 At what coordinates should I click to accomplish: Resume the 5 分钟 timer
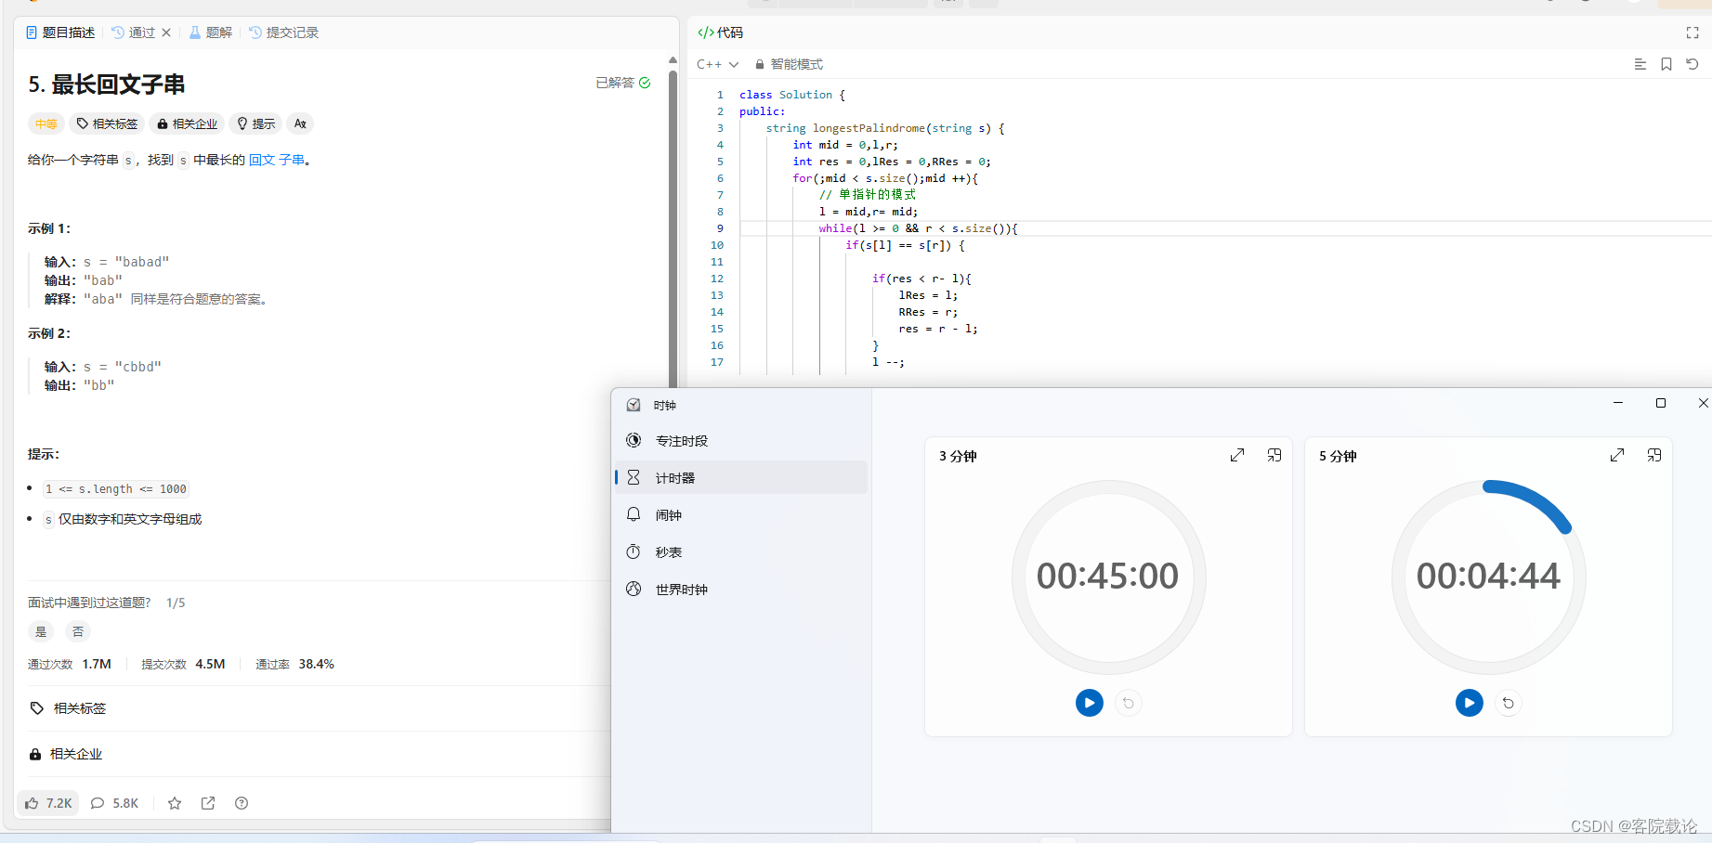point(1470,703)
